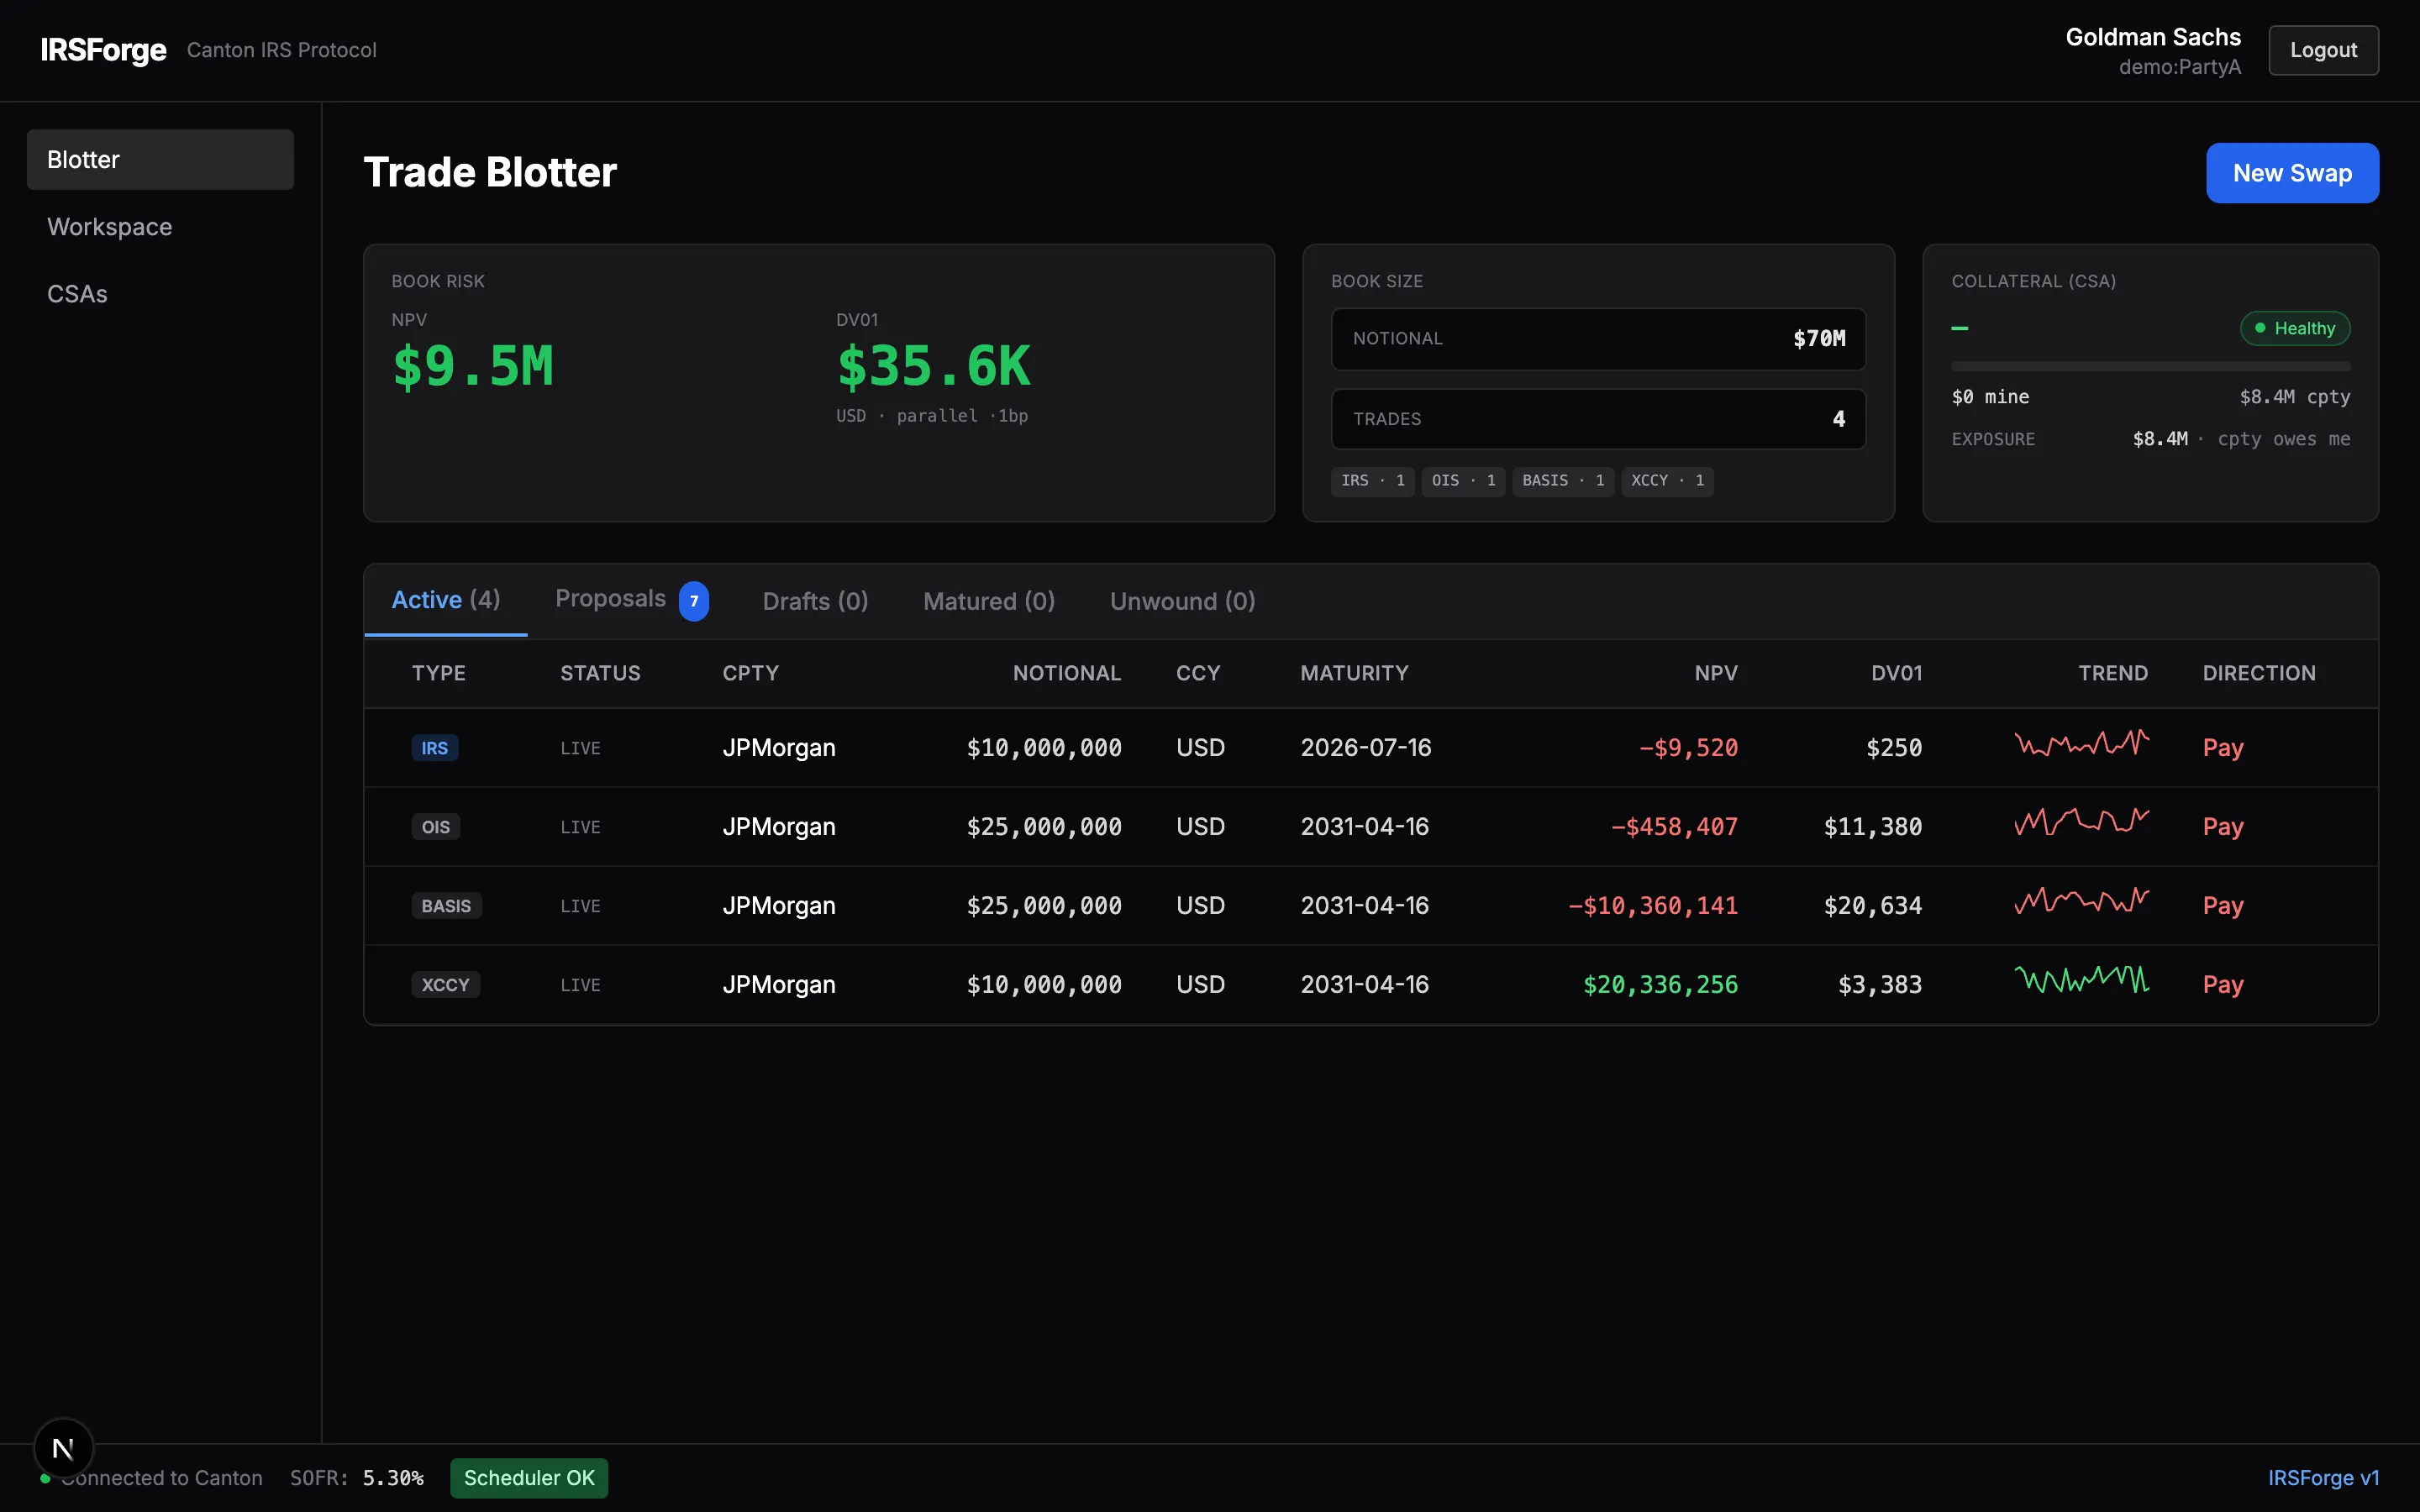Click the Healthy collateral status pill
The image size is (2420, 1512).
coord(2294,328)
